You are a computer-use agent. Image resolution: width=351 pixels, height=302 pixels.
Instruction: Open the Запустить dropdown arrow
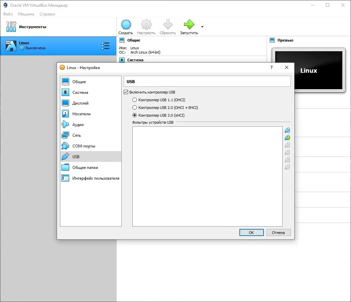pyautogui.click(x=202, y=27)
